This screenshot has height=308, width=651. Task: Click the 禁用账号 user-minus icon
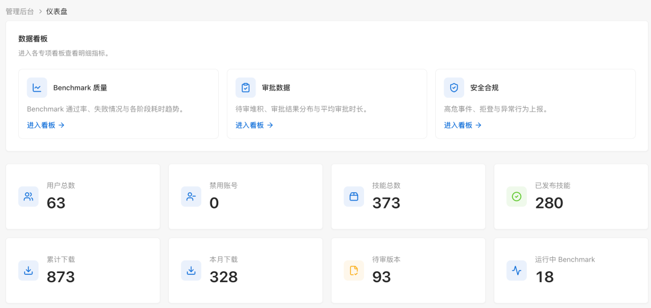(191, 196)
